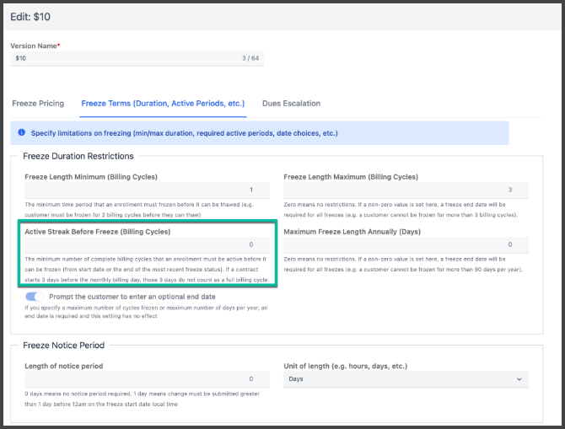Image resolution: width=565 pixels, height=429 pixels.
Task: Select the Freeze Terms tab
Action: (x=163, y=104)
